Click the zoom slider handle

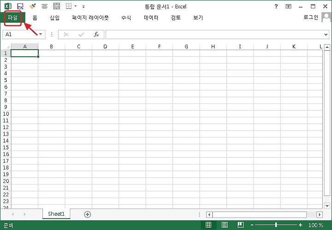click(x=276, y=225)
